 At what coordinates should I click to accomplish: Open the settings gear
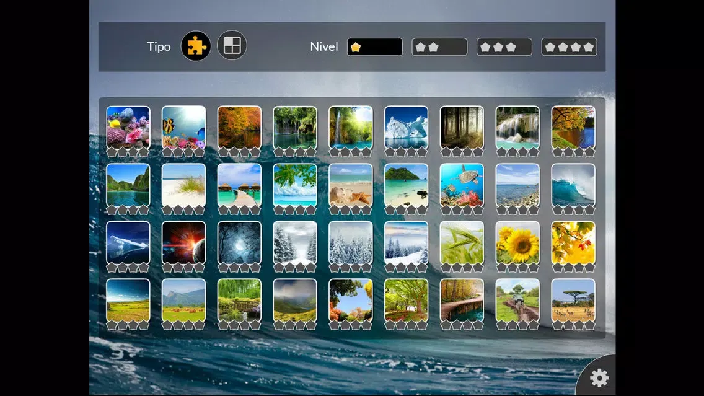599,378
